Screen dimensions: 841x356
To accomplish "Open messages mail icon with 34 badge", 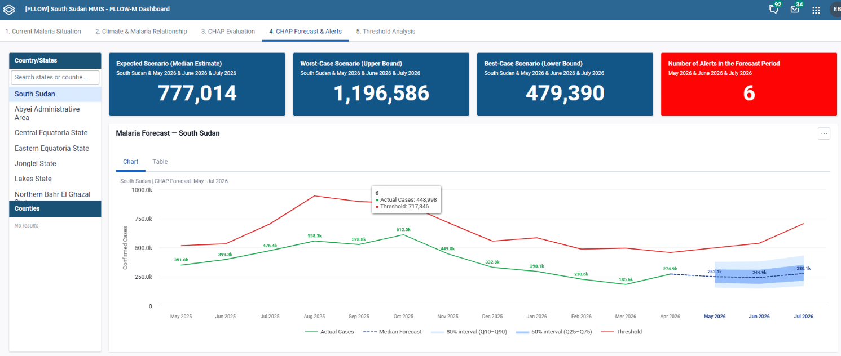I will 795,9.
